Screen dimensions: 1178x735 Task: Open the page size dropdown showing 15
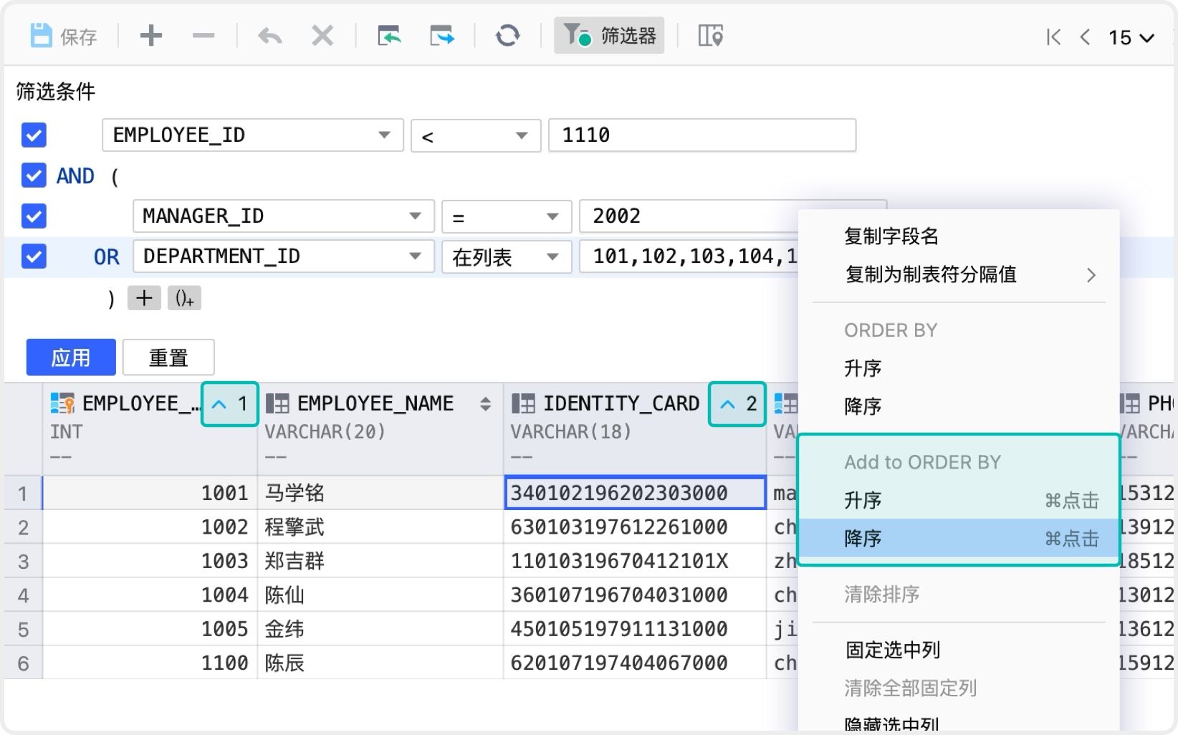[x=1131, y=37]
